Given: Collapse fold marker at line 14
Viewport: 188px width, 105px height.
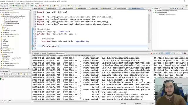Looking at the screenshot, I should point(36,39).
